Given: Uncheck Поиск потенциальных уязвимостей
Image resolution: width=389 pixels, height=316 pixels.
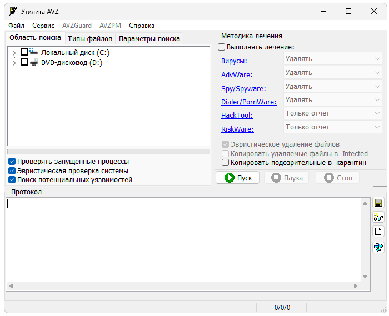Looking at the screenshot, I should (12, 180).
